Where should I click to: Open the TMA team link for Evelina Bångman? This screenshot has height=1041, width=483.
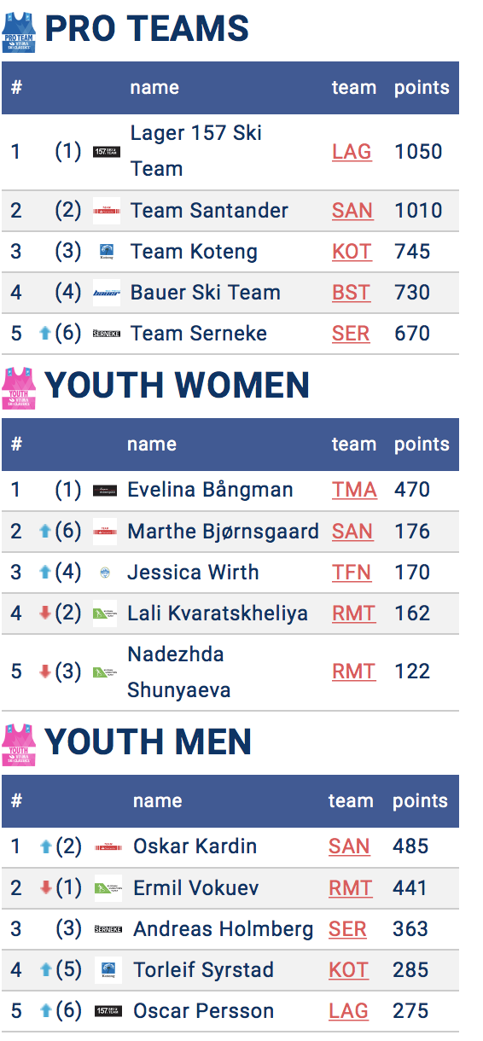click(x=354, y=490)
